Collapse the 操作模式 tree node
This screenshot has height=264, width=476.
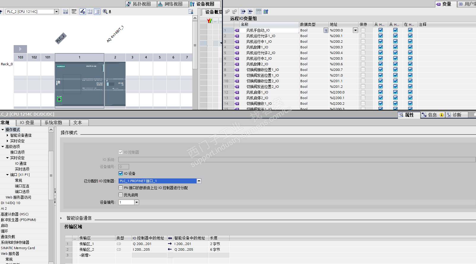click(x=3, y=130)
